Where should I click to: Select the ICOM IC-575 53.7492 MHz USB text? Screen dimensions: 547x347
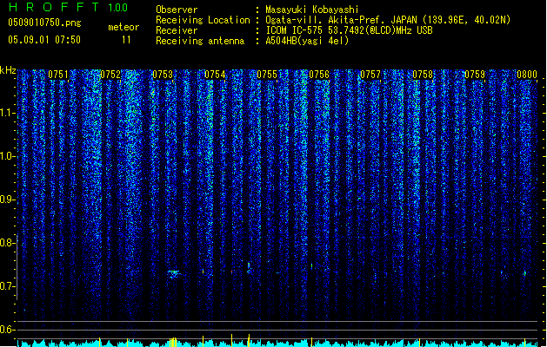click(349, 30)
